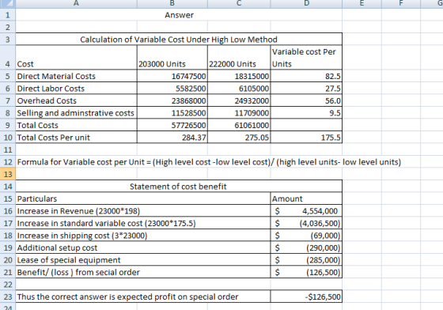Select row 22 header
Screen dimensions: 443x310
tap(8, 285)
